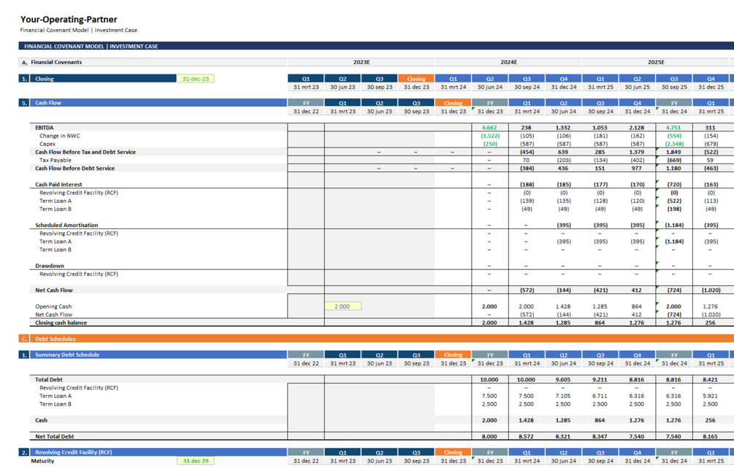Screen dimensions: 734x470
Task: Click the 2025E year column header
Action: coord(656,63)
